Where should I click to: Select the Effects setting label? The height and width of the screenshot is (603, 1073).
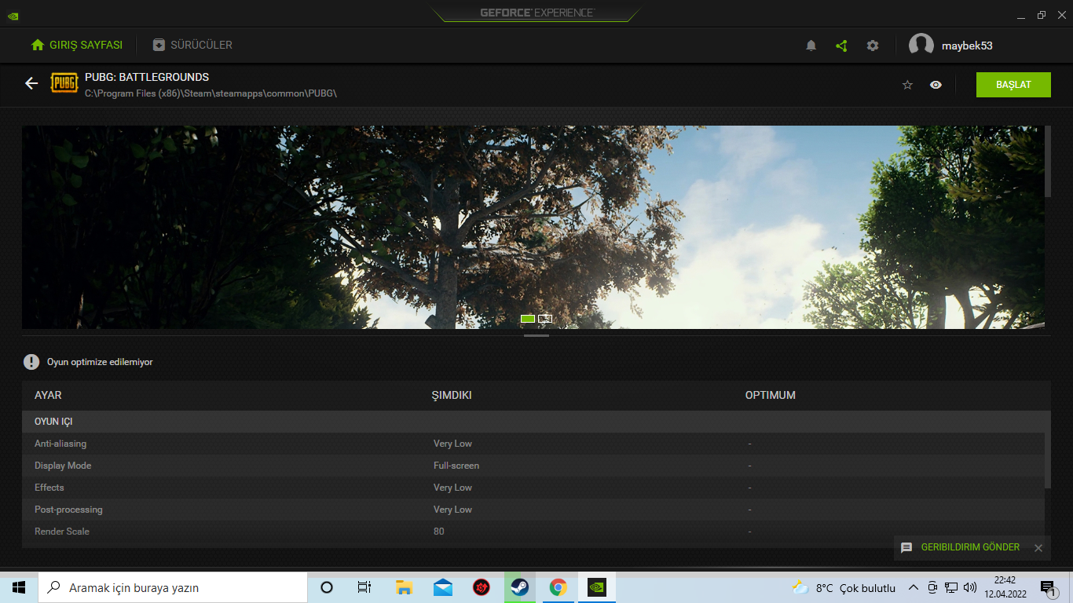[49, 488]
